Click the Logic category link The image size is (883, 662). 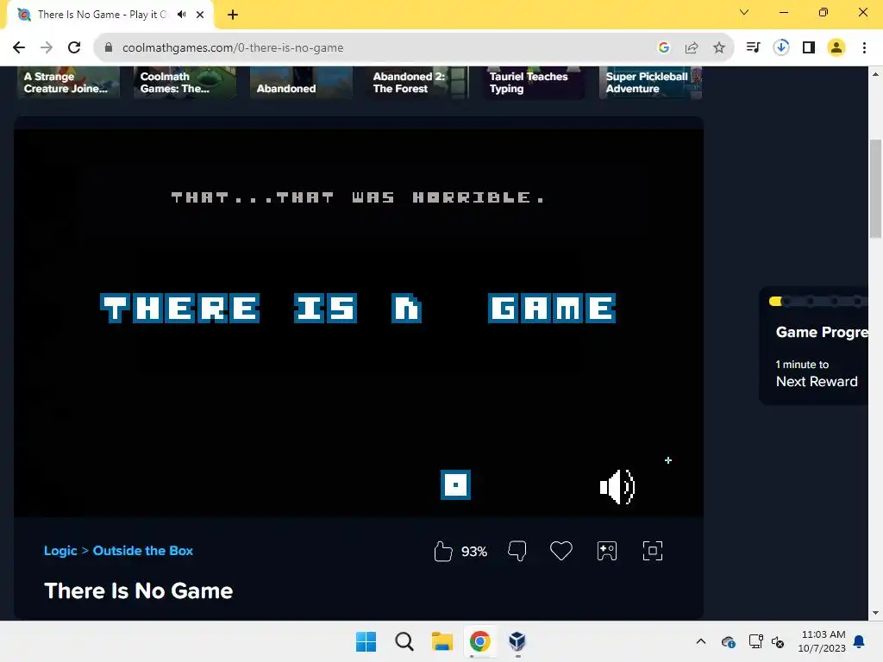[60, 551]
